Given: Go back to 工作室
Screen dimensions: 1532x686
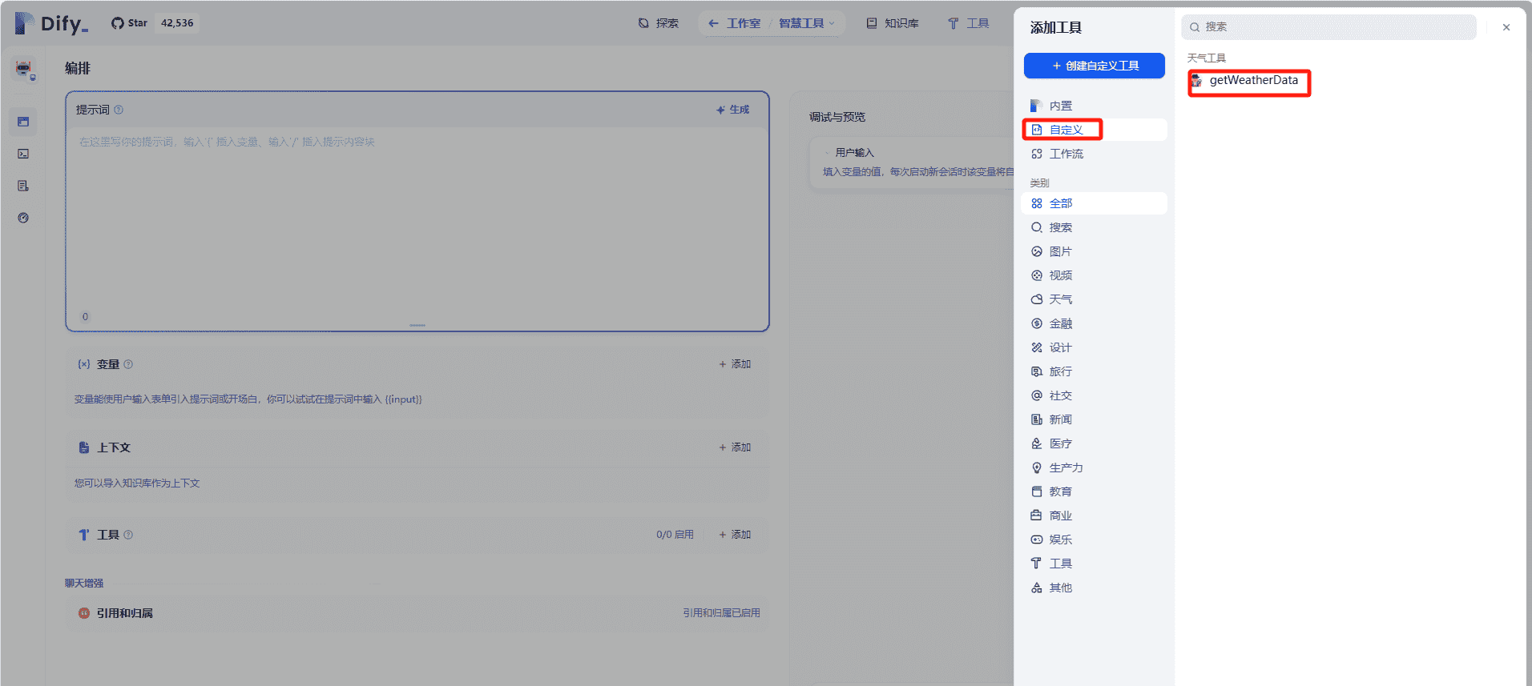Looking at the screenshot, I should pos(736,23).
